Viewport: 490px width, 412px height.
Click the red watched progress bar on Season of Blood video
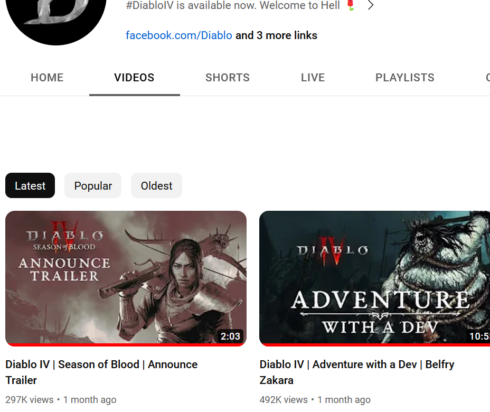click(126, 345)
